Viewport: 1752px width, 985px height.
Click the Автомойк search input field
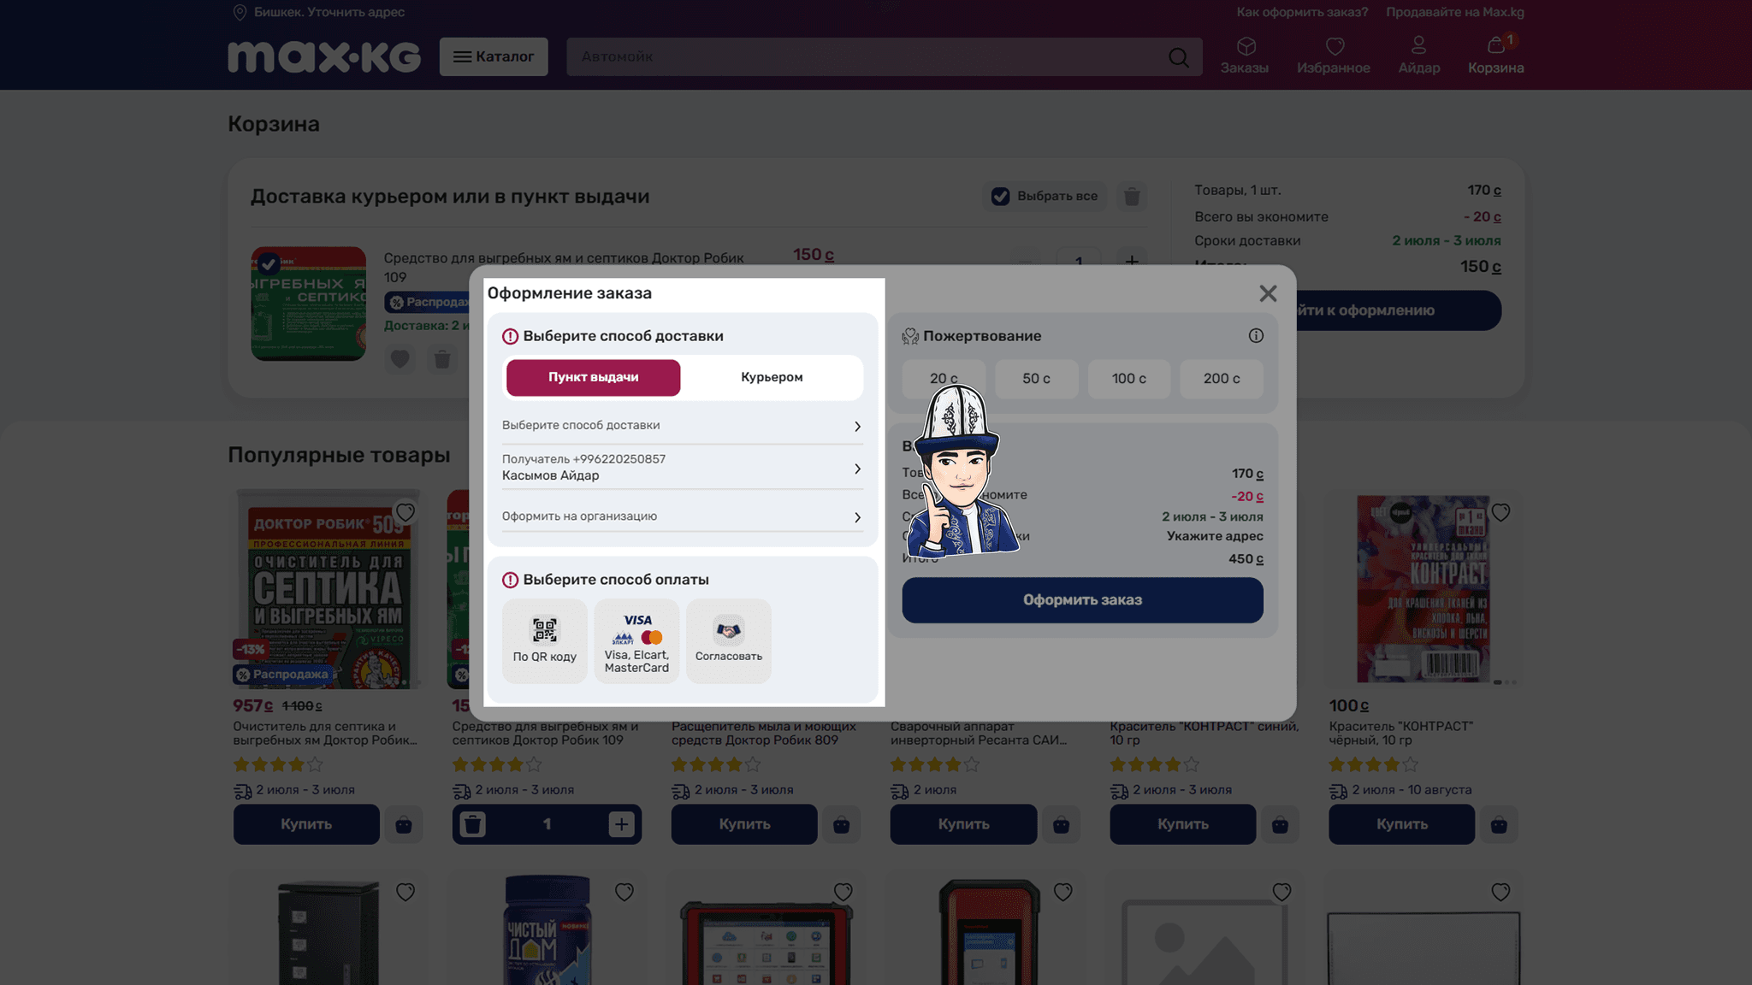pos(864,57)
